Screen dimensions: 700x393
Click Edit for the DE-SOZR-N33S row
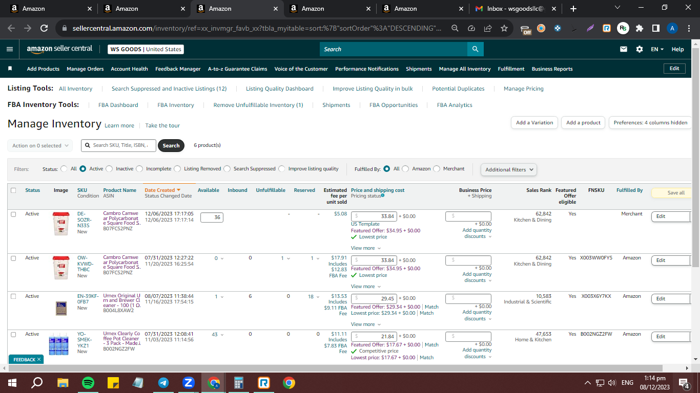671,216
